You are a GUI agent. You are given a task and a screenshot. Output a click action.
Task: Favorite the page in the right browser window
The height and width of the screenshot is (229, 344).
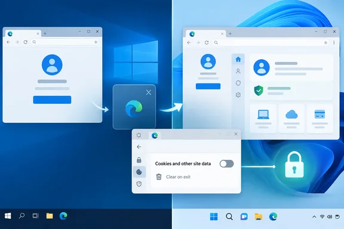point(326,43)
